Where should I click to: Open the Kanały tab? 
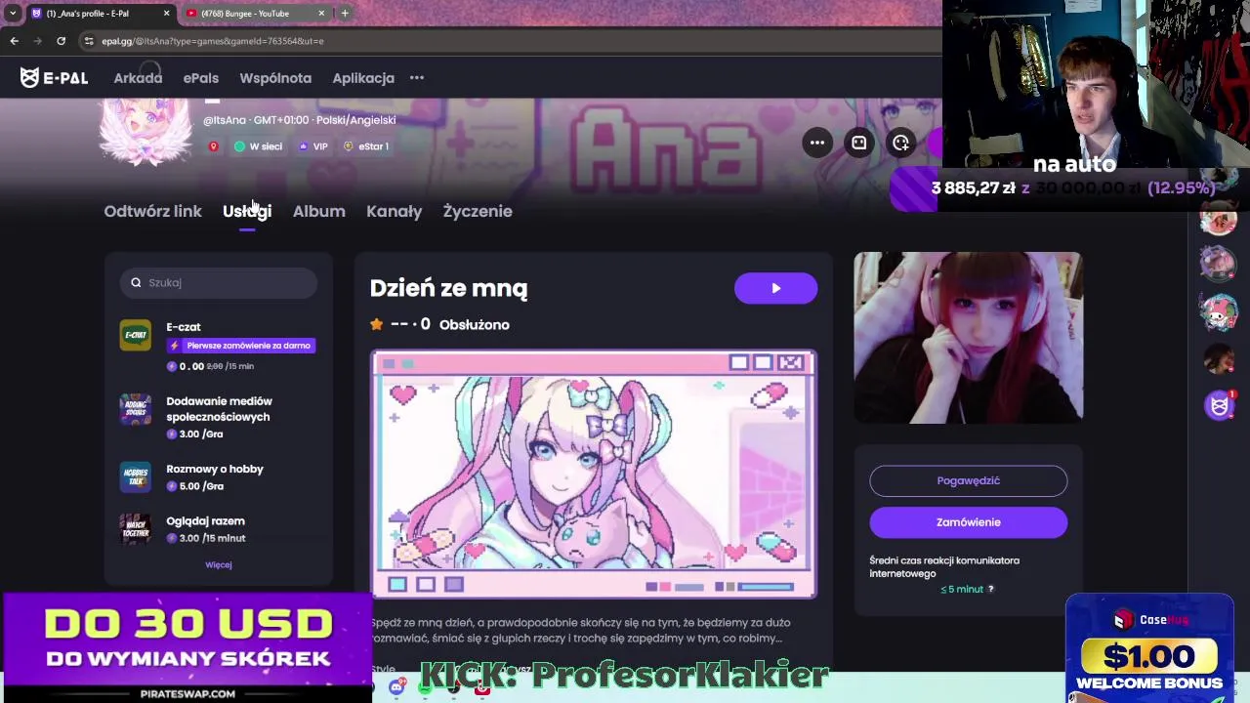click(x=395, y=211)
